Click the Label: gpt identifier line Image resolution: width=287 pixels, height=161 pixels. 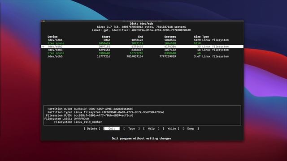[x=141, y=30]
